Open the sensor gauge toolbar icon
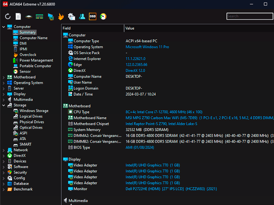The height and width of the screenshot is (205, 274). tap(103, 16)
